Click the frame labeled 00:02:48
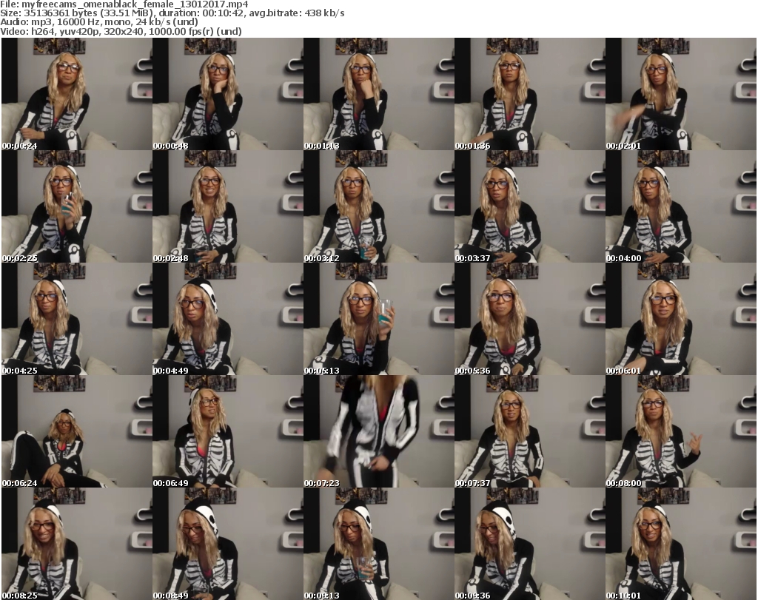758x600 pixels. [x=228, y=206]
